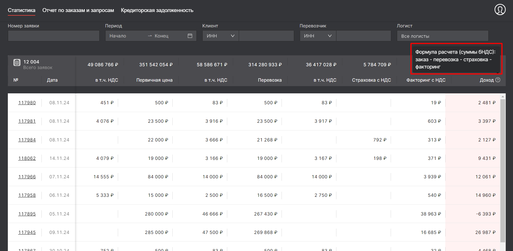This screenshot has height=251, width=513.
Task: Click the income value 14 960 ₽
Action: pyautogui.click(x=486, y=195)
